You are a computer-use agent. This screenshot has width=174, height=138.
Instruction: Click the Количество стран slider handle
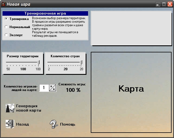pos(81,62)
